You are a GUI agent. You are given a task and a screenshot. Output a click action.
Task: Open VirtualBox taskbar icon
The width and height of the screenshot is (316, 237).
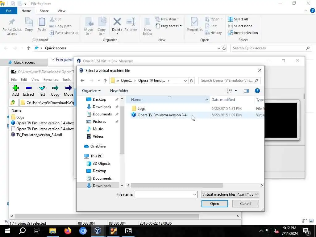coord(98,231)
